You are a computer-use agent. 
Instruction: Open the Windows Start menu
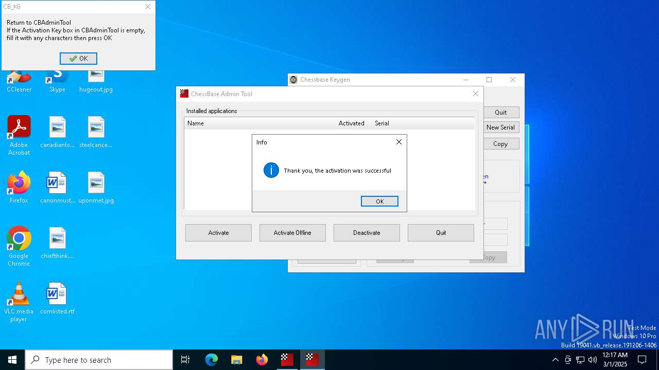pyautogui.click(x=12, y=360)
